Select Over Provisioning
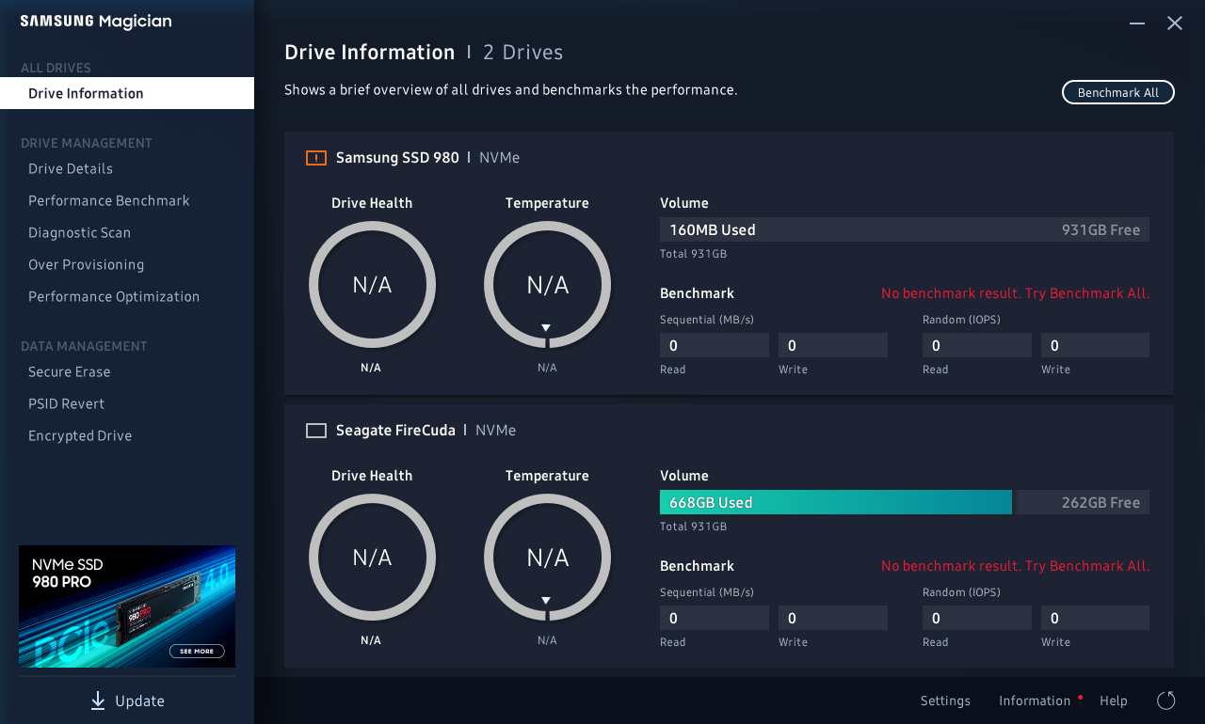 86,265
